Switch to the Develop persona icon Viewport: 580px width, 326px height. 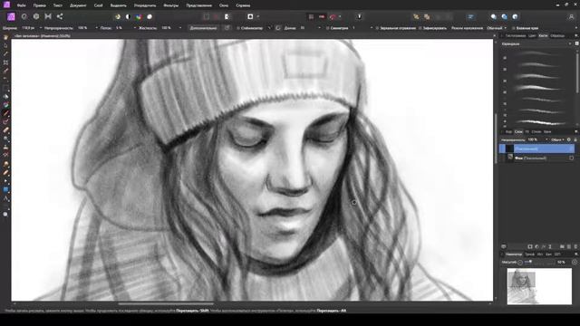point(36,16)
